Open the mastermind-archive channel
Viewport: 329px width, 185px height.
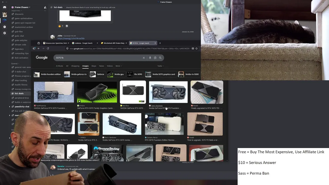[24, 27]
